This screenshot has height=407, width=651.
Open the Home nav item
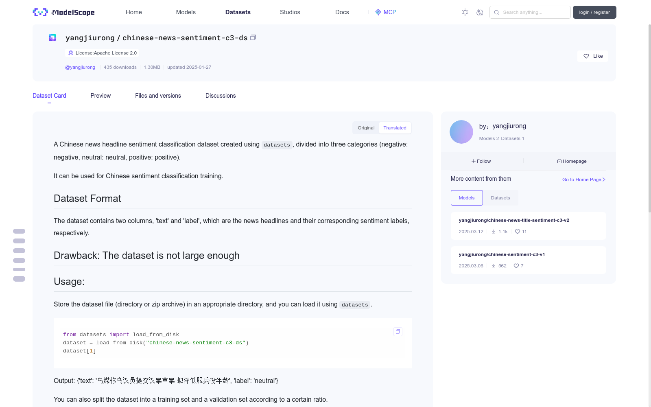134,12
